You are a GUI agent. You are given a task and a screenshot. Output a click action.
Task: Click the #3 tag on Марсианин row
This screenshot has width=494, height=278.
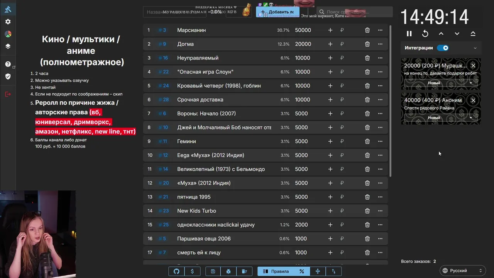point(162,30)
